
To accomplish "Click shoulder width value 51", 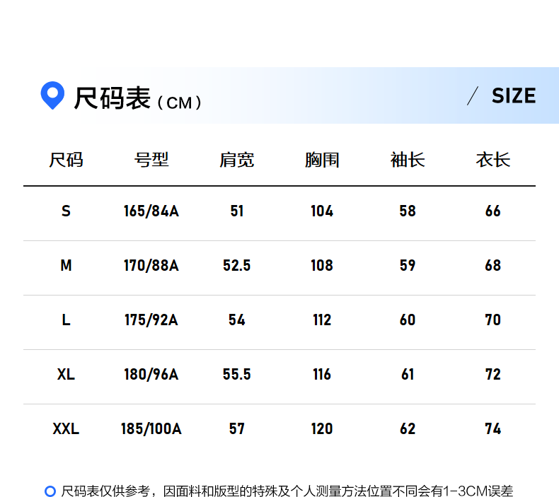I will coord(237,211).
